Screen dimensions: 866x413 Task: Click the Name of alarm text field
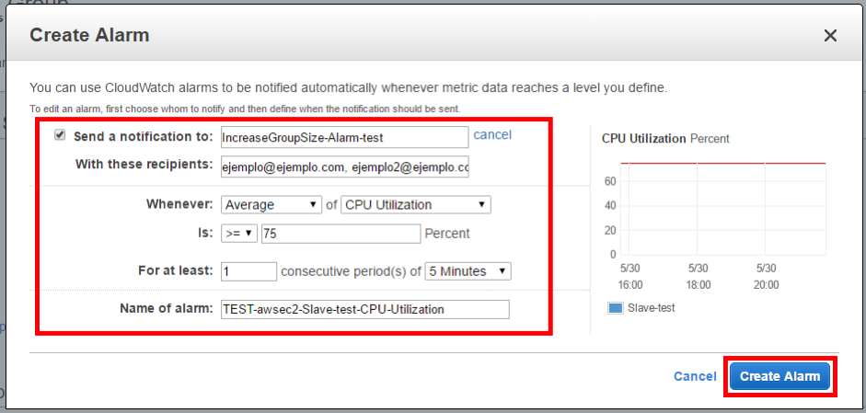coord(364,309)
